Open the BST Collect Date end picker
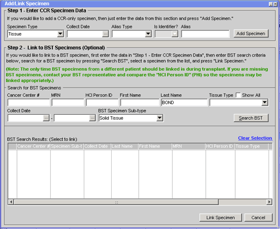 [x=92, y=118]
